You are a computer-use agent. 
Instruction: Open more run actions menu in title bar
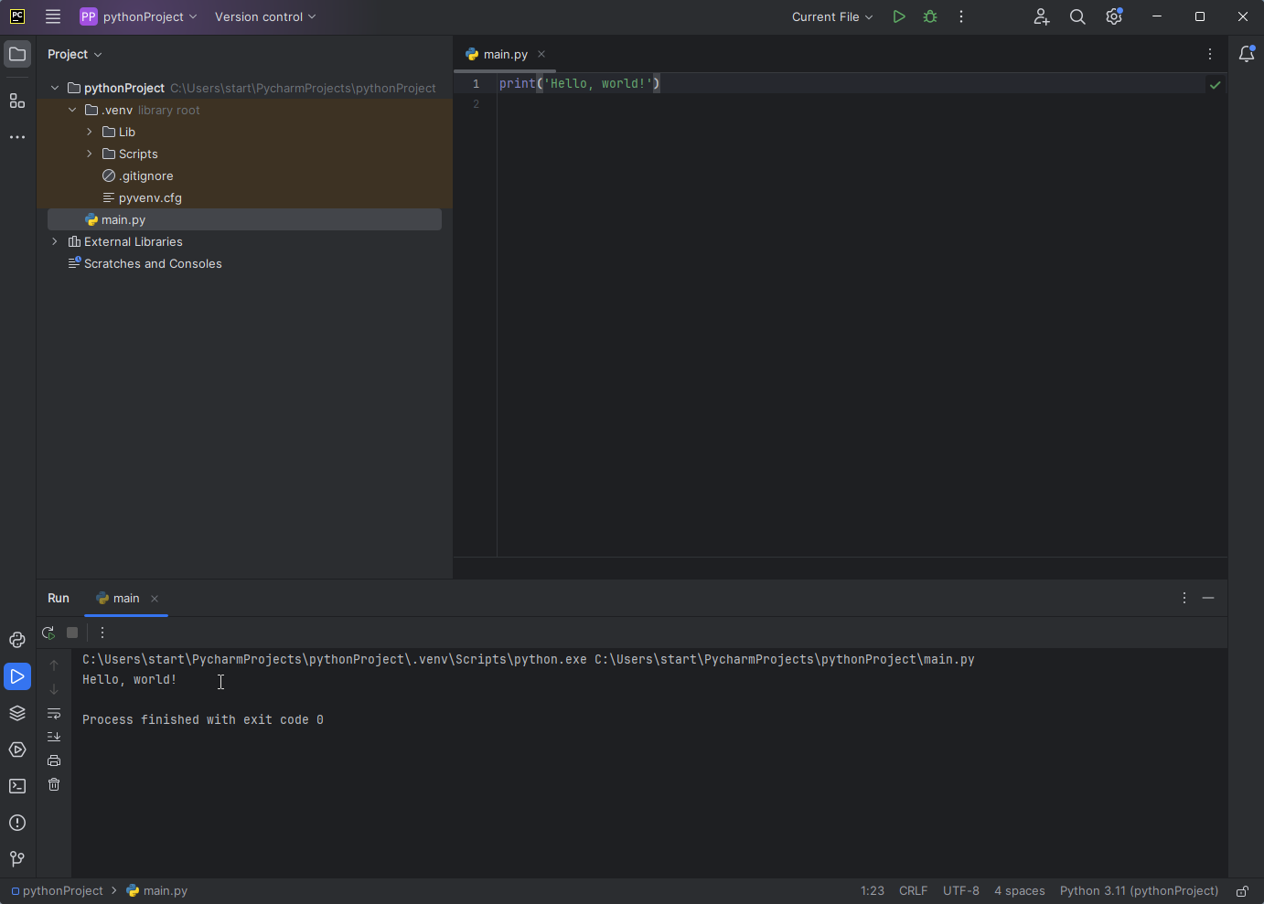(961, 16)
